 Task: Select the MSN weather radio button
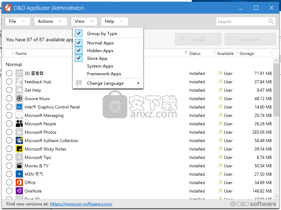click(x=9, y=174)
